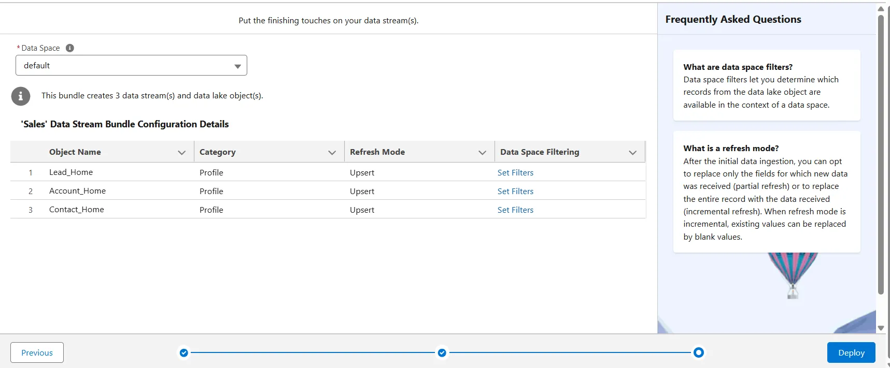Click the bundle information circle icon
Screen dimensions: 890x368
coord(21,96)
